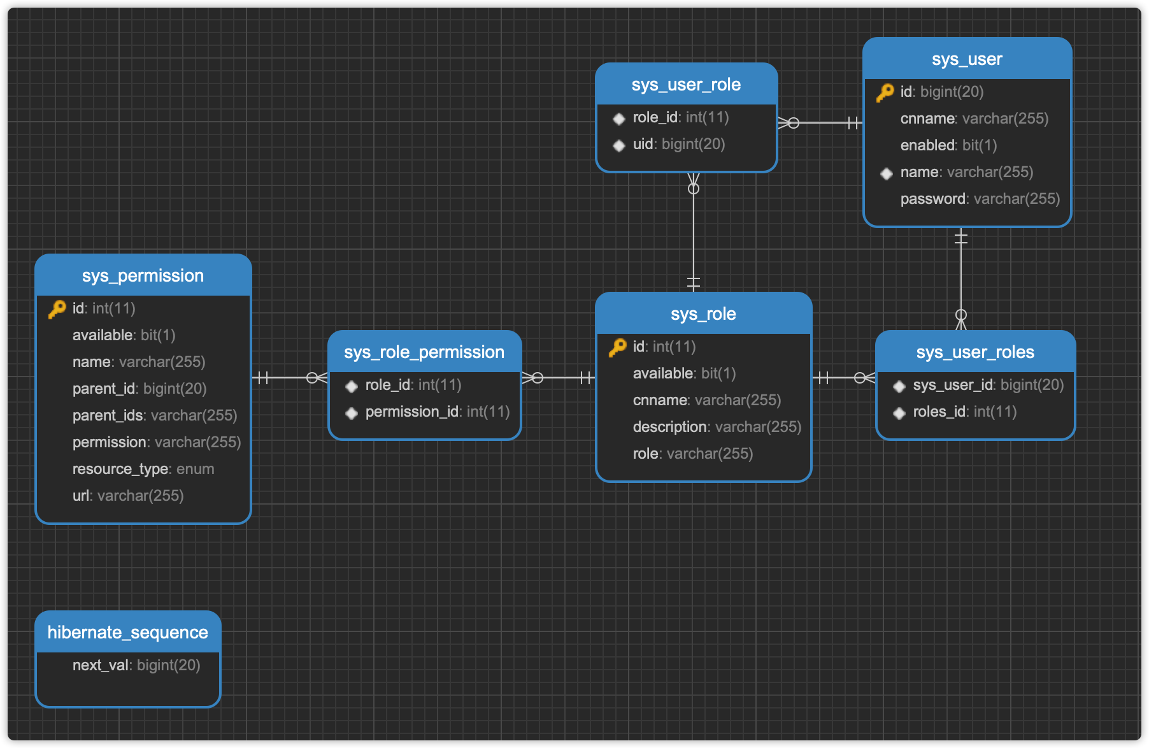
Task: Click diamond icon beside permission_id
Action: [352, 413]
